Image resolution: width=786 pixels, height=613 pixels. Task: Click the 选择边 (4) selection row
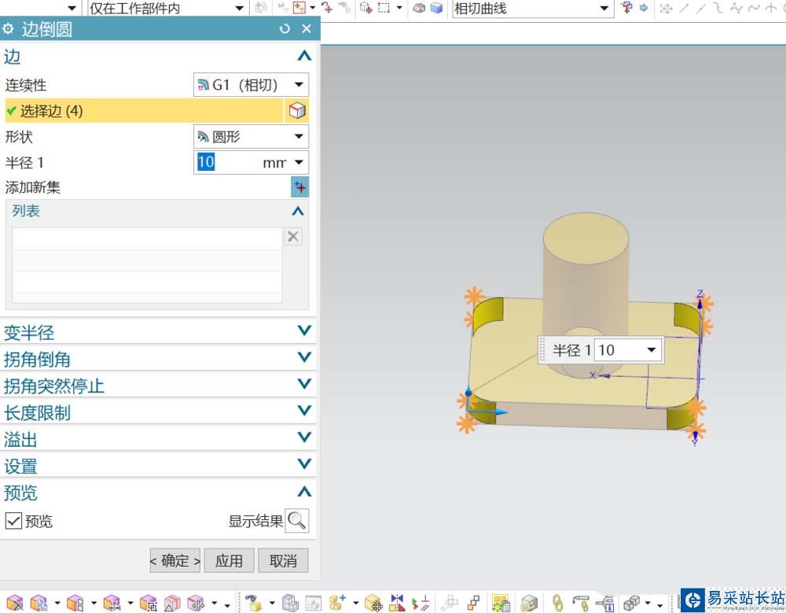pos(145,110)
